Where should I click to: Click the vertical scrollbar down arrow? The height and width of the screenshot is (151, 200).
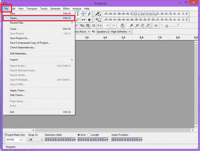pyautogui.click(x=196, y=127)
